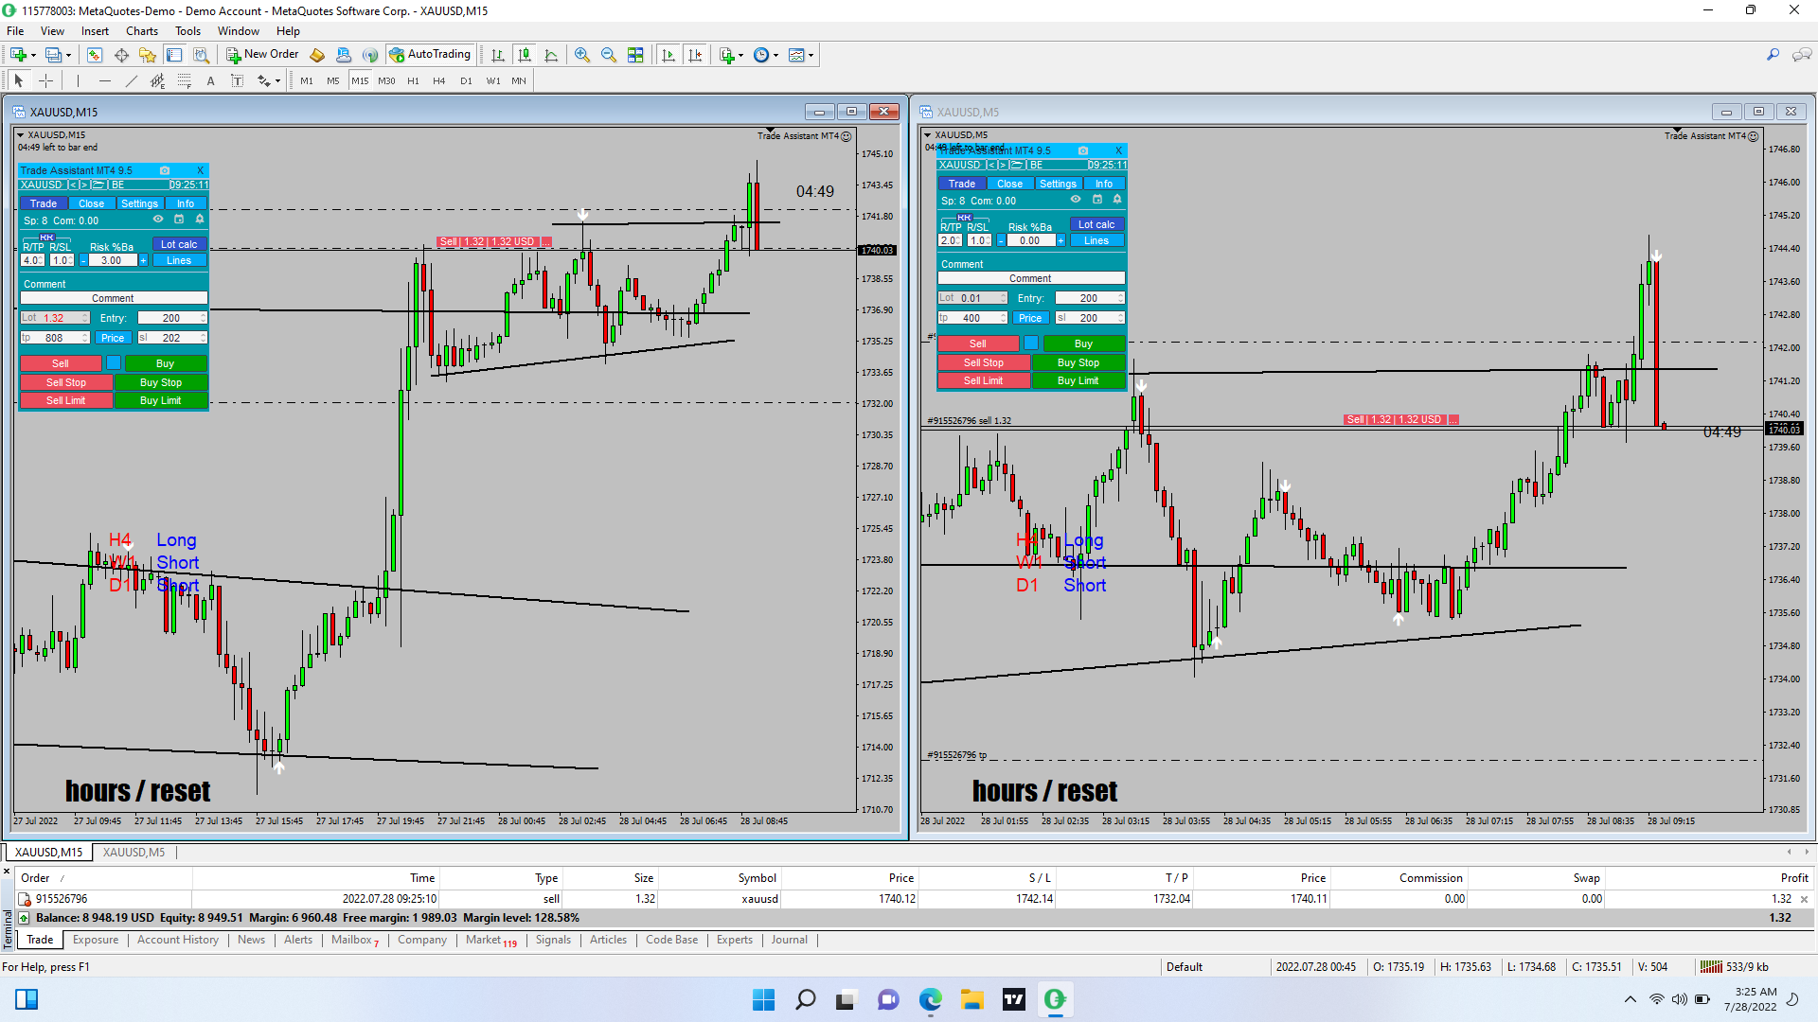Click the Comment input field on M15 panel
1818x1022 pixels.
pyautogui.click(x=114, y=298)
